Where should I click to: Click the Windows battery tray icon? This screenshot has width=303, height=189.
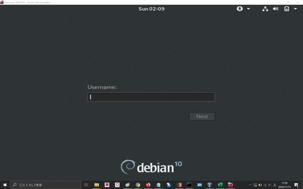point(260,185)
